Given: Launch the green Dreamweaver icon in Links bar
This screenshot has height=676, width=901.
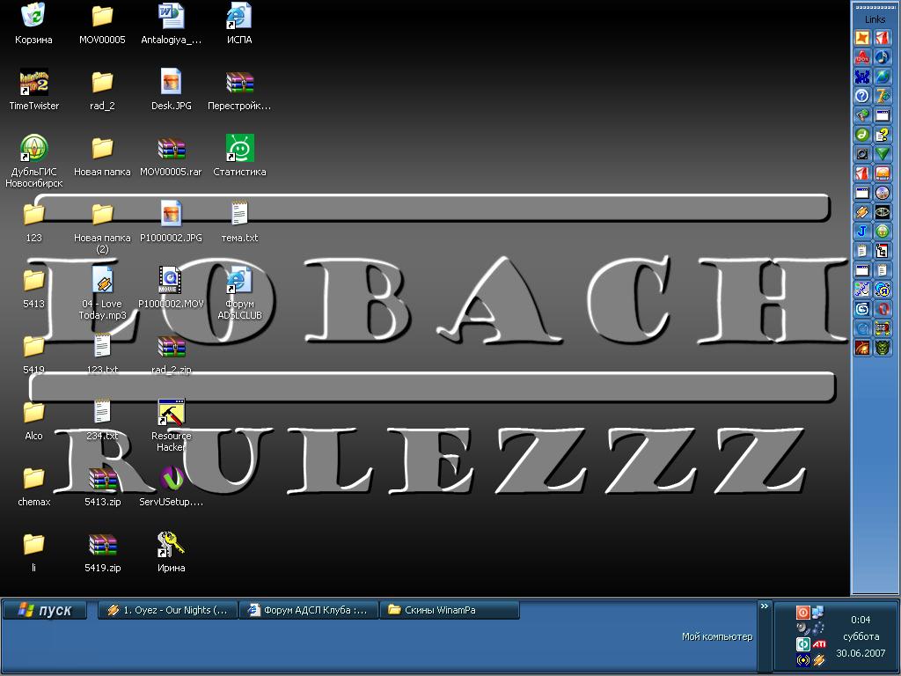Looking at the screenshot, I should click(862, 135).
